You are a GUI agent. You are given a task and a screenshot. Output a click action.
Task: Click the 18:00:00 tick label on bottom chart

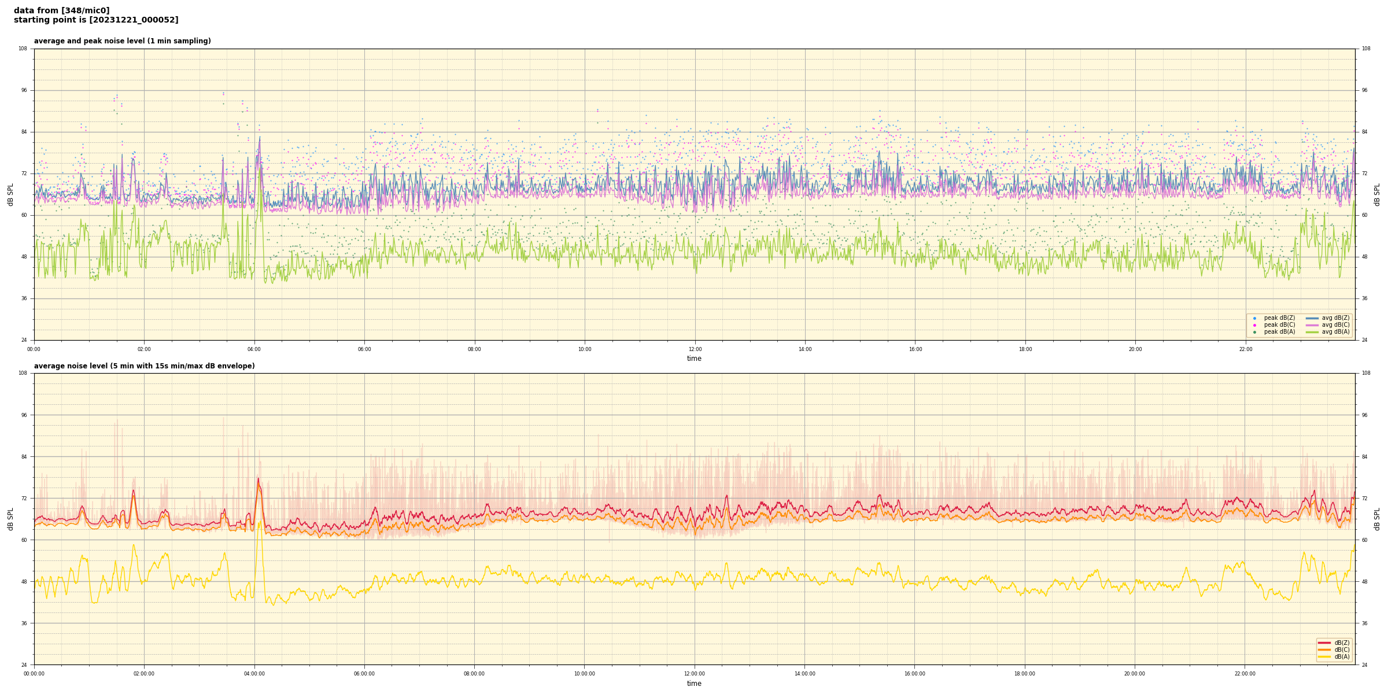pos(1024,674)
